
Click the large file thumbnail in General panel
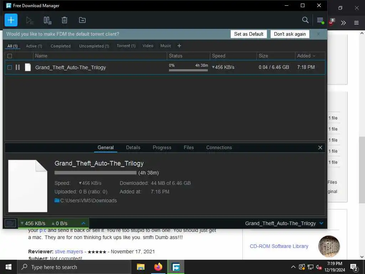point(28,186)
